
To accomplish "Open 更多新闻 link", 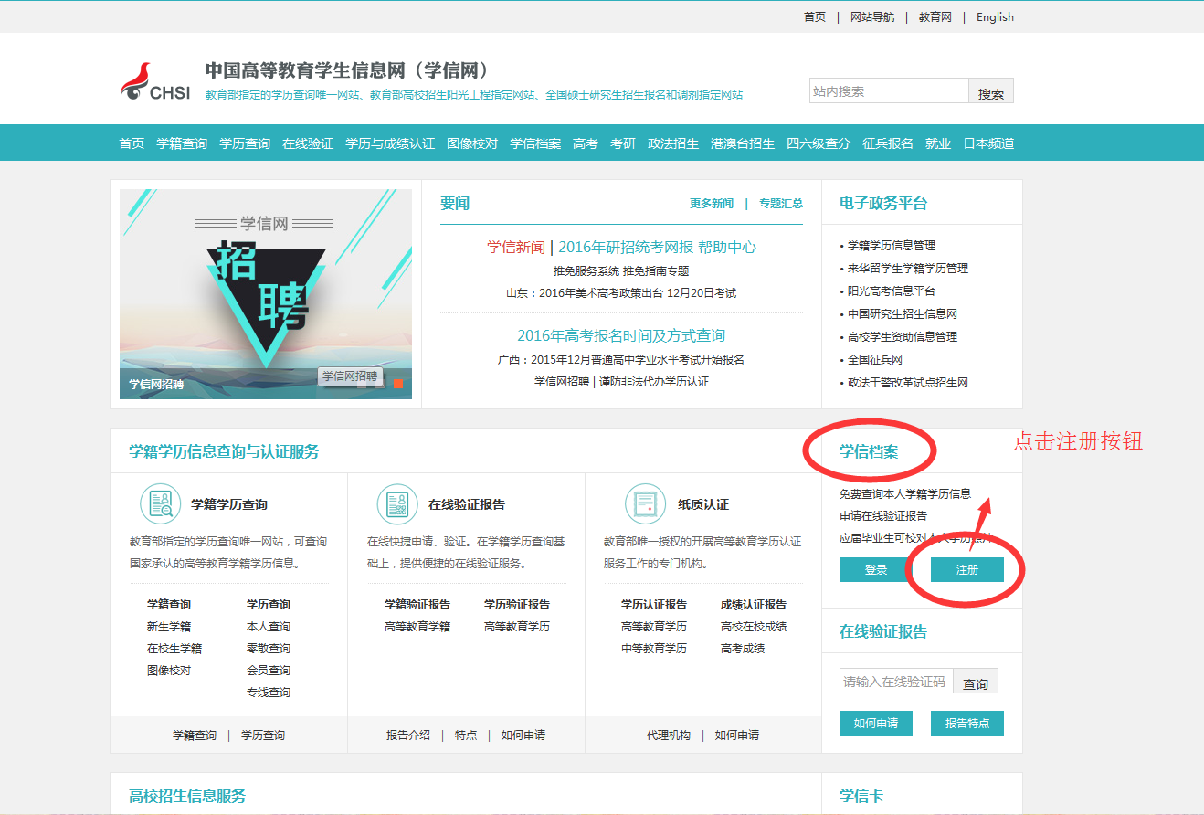I will click(712, 204).
